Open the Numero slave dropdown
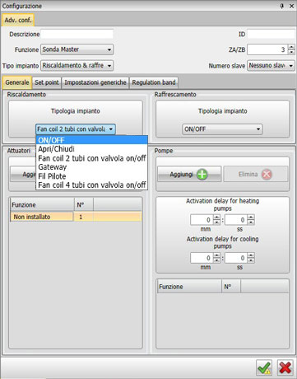Screen dimensions: 297x379 pyautogui.click(x=271, y=66)
